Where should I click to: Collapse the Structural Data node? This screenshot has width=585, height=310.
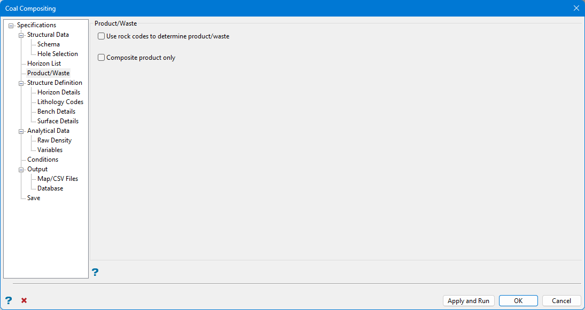(x=21, y=35)
